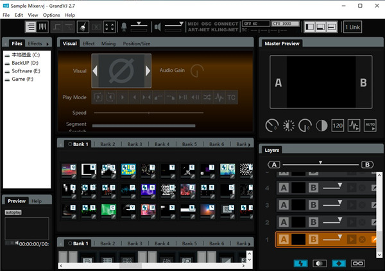This screenshot has width=385, height=271.
Task: Toggle the lightning bolt button below Layers
Action: pos(300,263)
